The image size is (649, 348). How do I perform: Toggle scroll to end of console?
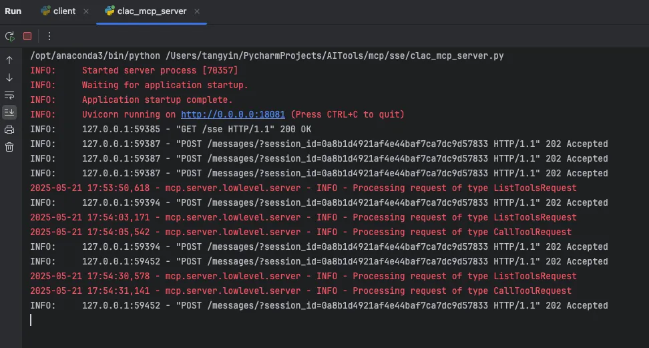[9, 112]
